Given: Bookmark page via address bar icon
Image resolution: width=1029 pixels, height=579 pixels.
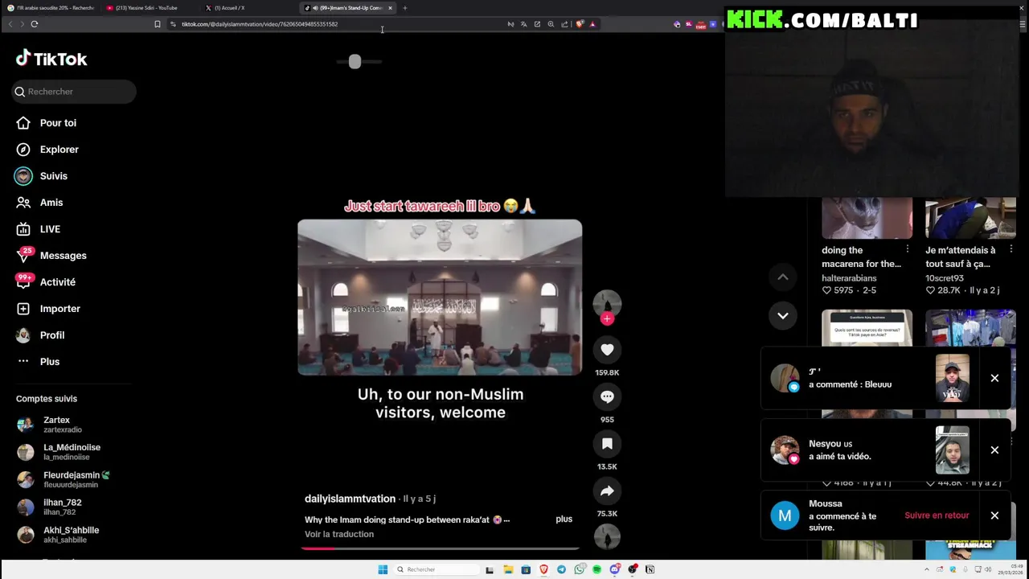Looking at the screenshot, I should (x=157, y=24).
